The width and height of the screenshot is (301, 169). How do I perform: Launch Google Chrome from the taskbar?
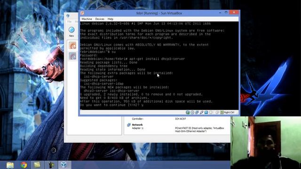24,165
